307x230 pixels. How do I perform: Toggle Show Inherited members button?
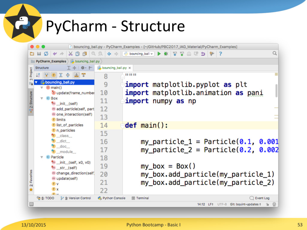pyautogui.click(x=46, y=75)
